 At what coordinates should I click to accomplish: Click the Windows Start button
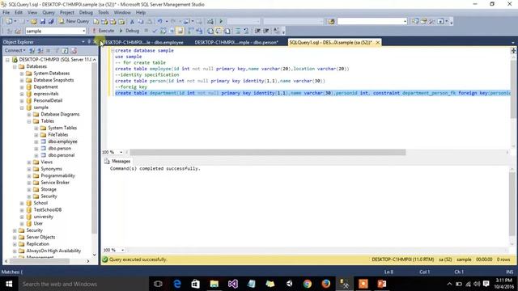coord(9,284)
